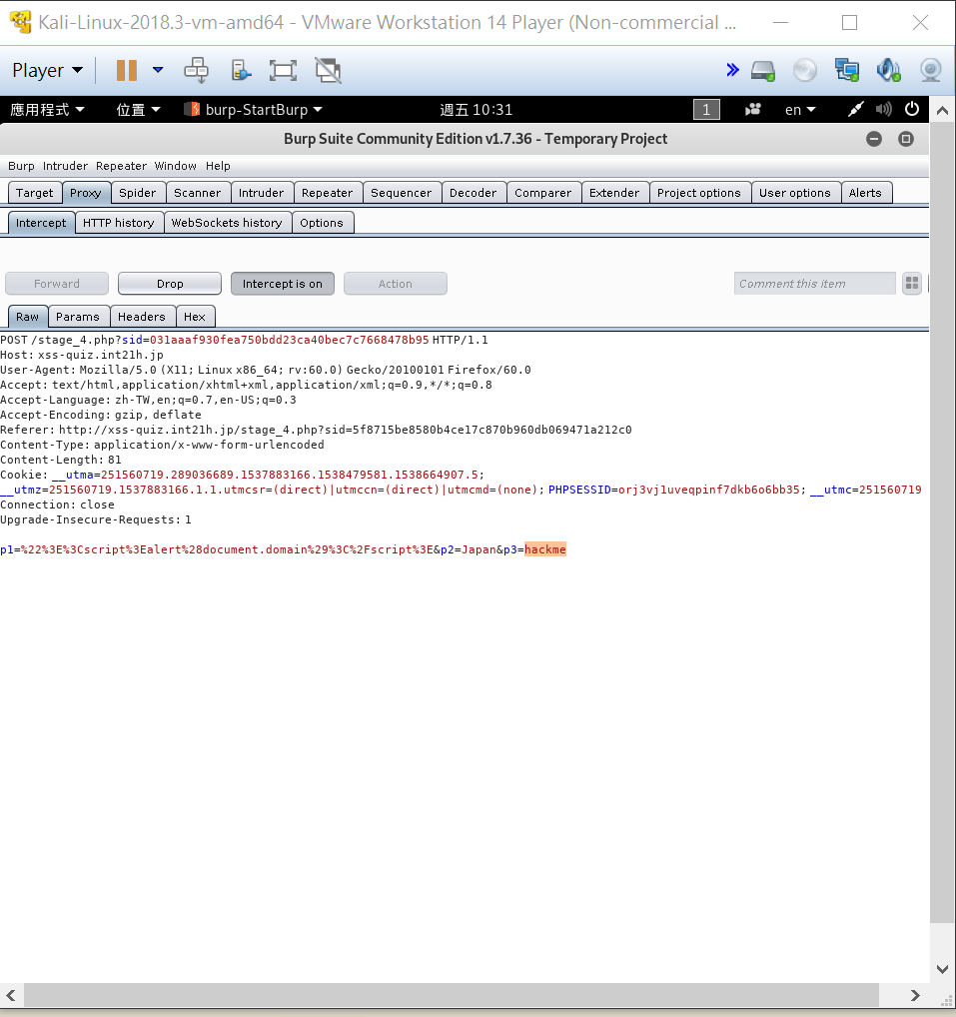Drop the intercepted request

tap(170, 284)
